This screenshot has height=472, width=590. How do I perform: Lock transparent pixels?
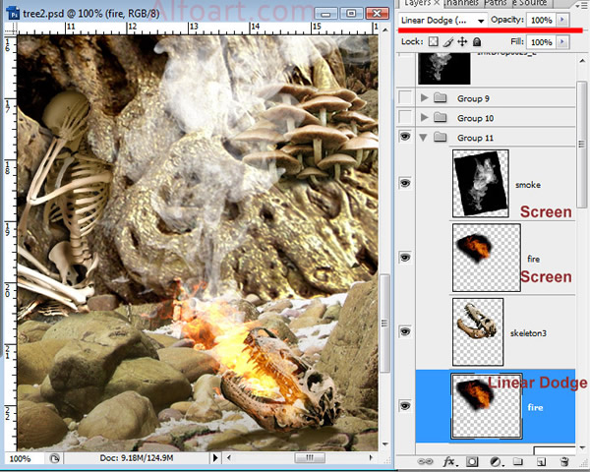coord(433,43)
